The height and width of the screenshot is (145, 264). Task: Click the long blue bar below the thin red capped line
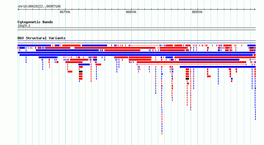(217, 67)
